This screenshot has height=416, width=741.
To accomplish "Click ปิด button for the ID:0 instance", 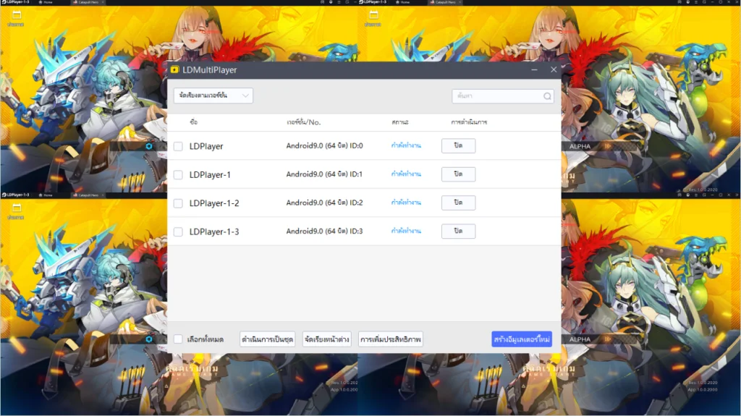I will click(458, 145).
